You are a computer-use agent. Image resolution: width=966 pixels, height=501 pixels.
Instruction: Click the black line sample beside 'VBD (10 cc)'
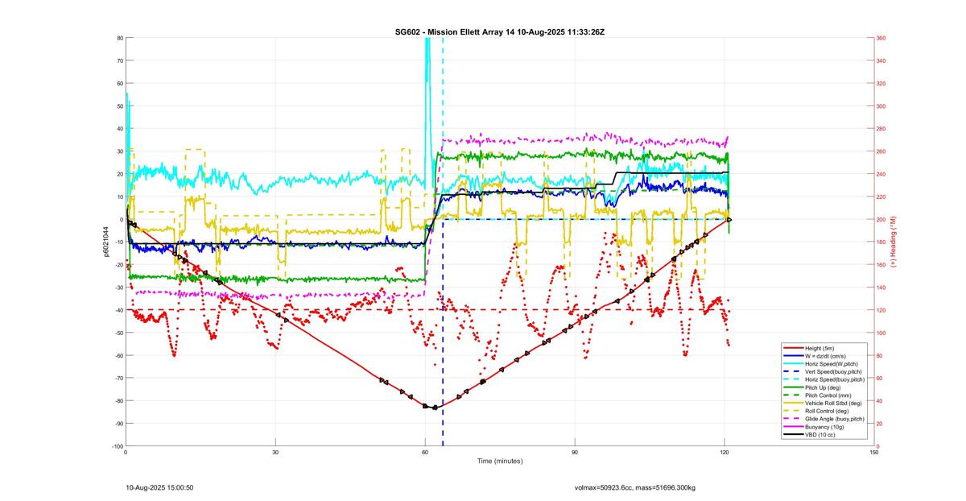[x=792, y=435]
